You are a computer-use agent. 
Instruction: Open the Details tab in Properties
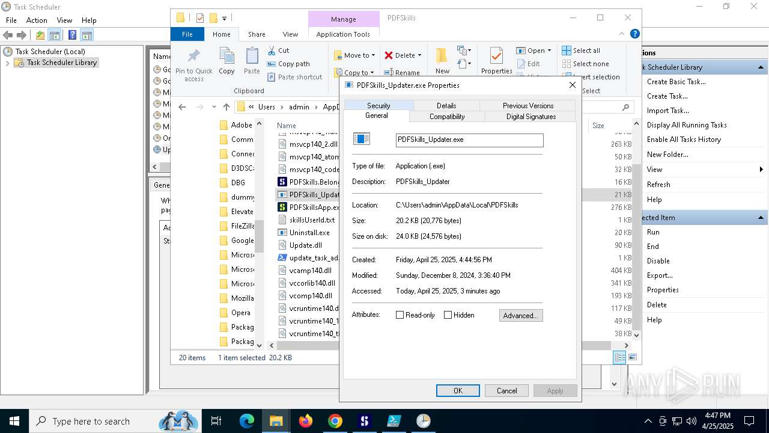pyautogui.click(x=446, y=105)
